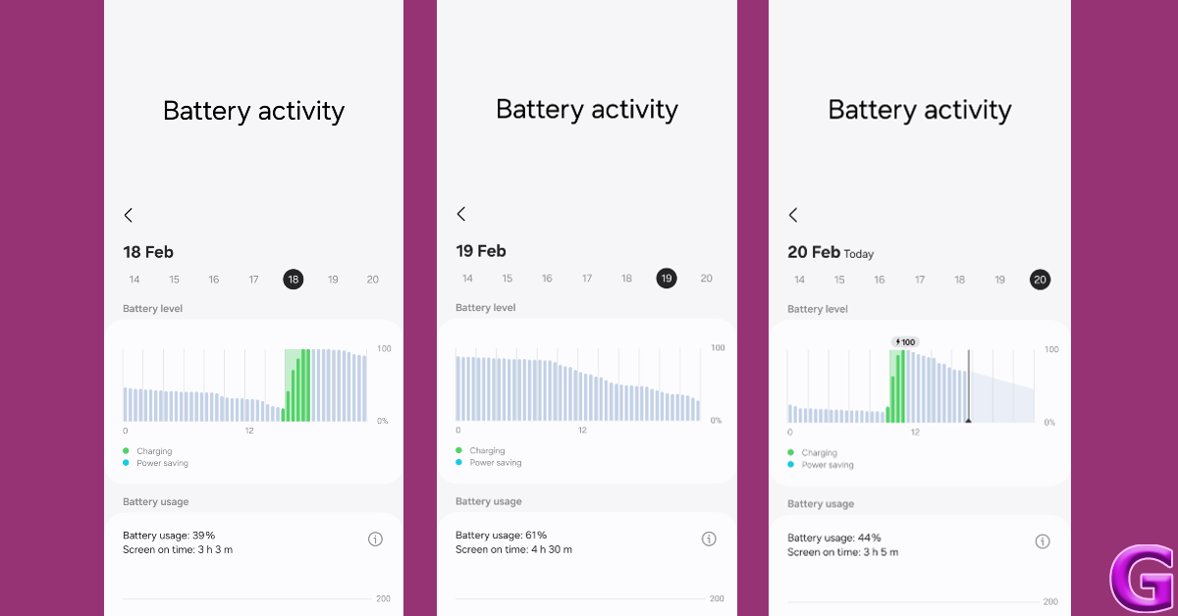Open info icon beside Battery usage 39%
The image size is (1178, 616).
[375, 539]
